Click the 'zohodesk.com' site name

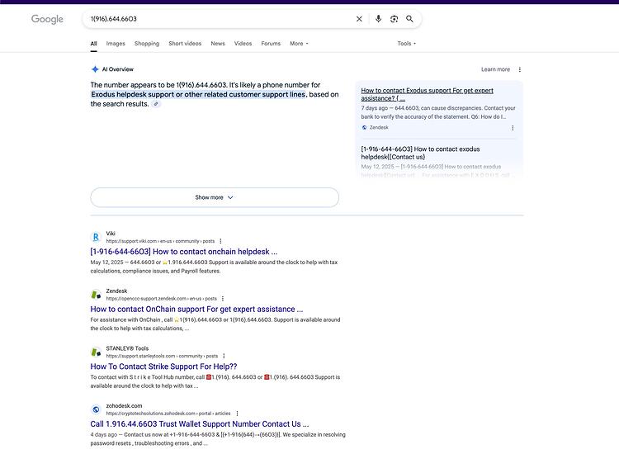(124, 406)
